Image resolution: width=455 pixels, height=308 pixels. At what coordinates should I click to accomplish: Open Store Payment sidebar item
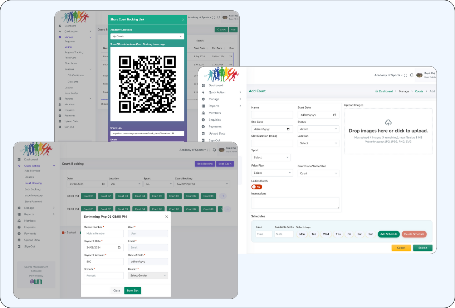(x=33, y=202)
